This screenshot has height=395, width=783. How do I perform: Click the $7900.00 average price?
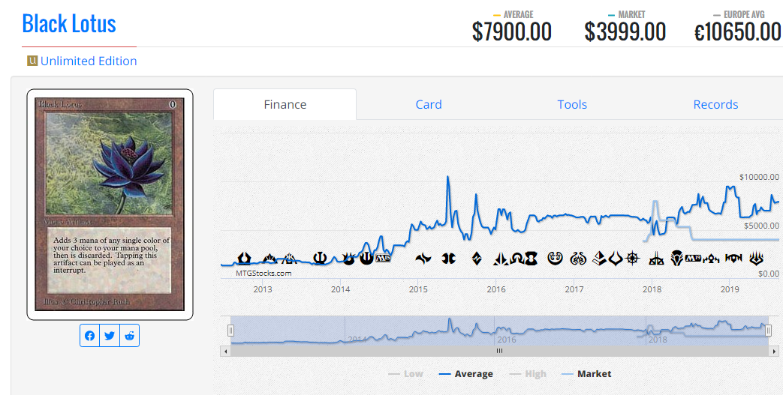[512, 32]
